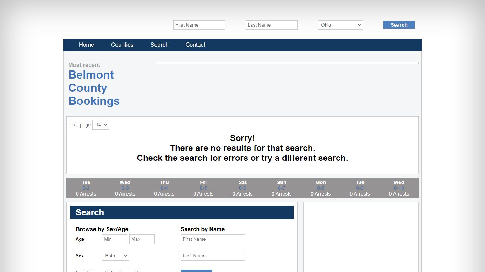Click the Belmont County Bookings heading link
The height and width of the screenshot is (272, 485).
click(94, 88)
